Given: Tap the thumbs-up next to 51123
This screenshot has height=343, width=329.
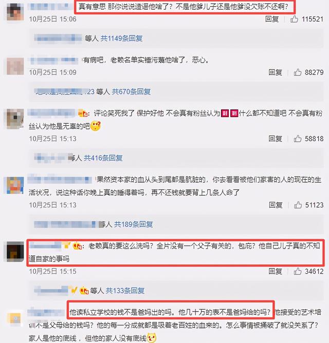Looking at the screenshot, I should coord(298,205).
